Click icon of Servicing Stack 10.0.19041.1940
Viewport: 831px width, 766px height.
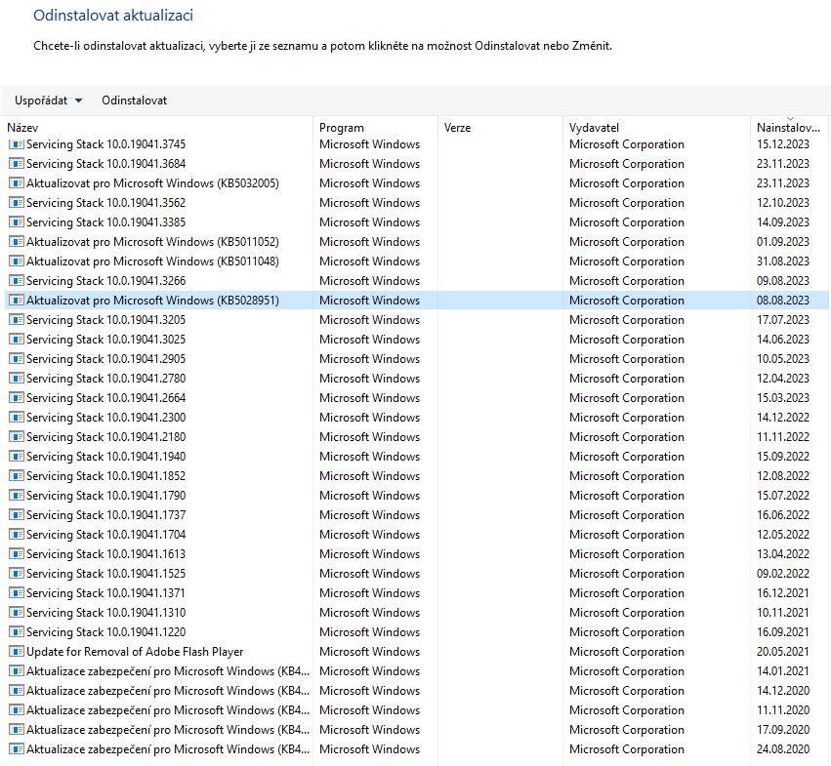[17, 457]
